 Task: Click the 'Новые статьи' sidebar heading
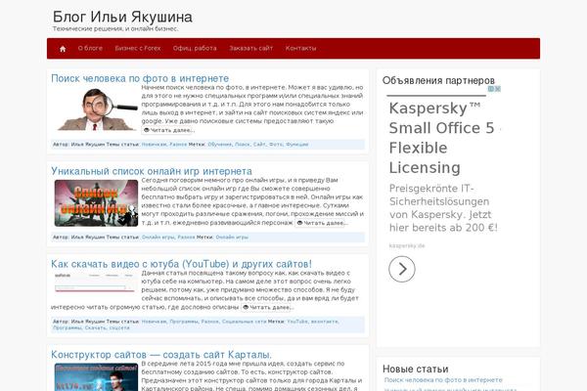pos(415,369)
